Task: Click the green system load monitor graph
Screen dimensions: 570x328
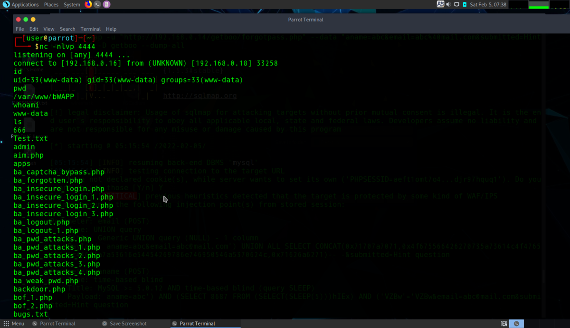Action: click(539, 4)
